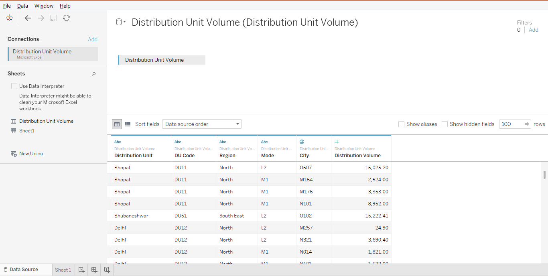This screenshot has width=548, height=276.
Task: Click the City column globe type icon
Action: click(302, 142)
